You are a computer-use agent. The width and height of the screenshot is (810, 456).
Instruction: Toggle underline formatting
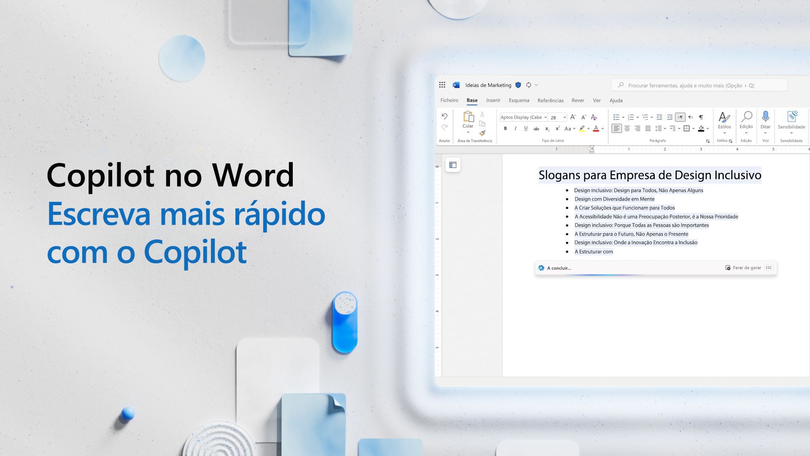click(526, 128)
